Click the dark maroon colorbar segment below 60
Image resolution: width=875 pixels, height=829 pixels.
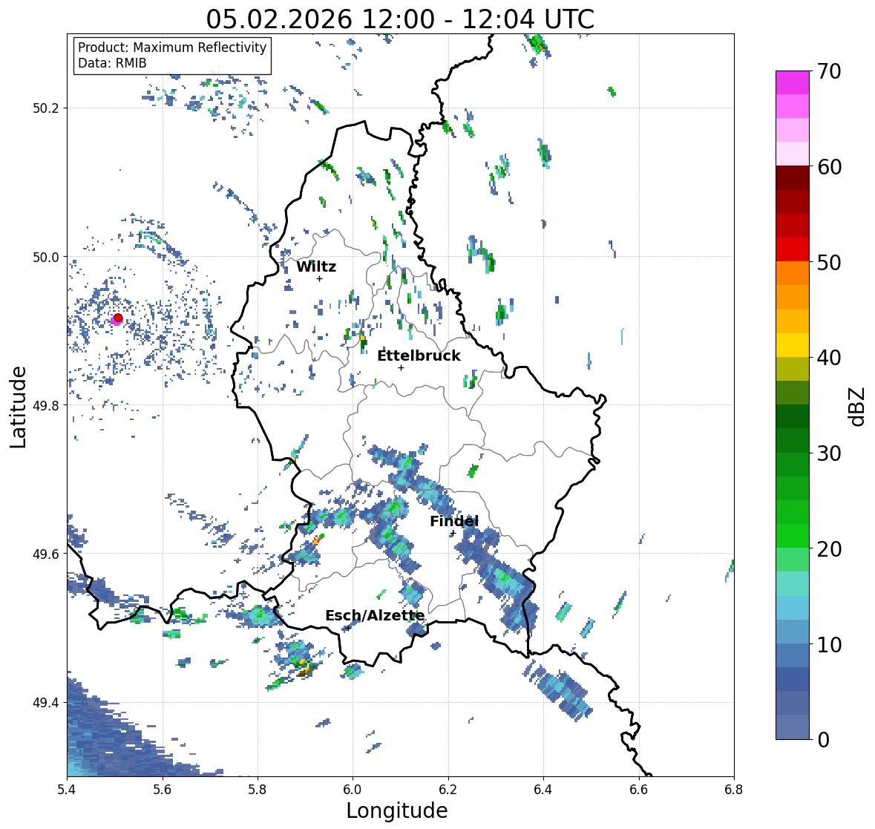(793, 178)
